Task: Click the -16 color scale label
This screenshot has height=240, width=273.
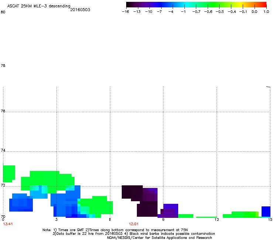Action: click(x=125, y=12)
